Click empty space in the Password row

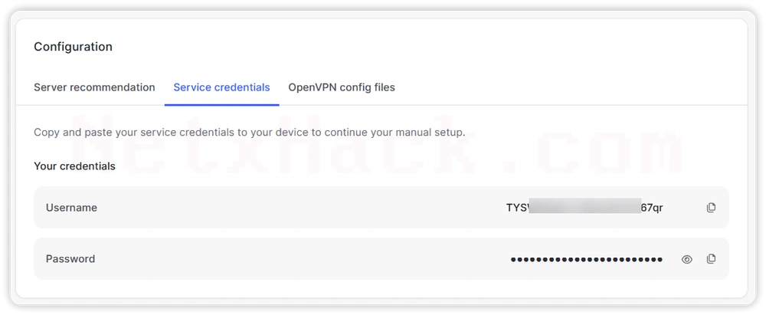(x=293, y=259)
